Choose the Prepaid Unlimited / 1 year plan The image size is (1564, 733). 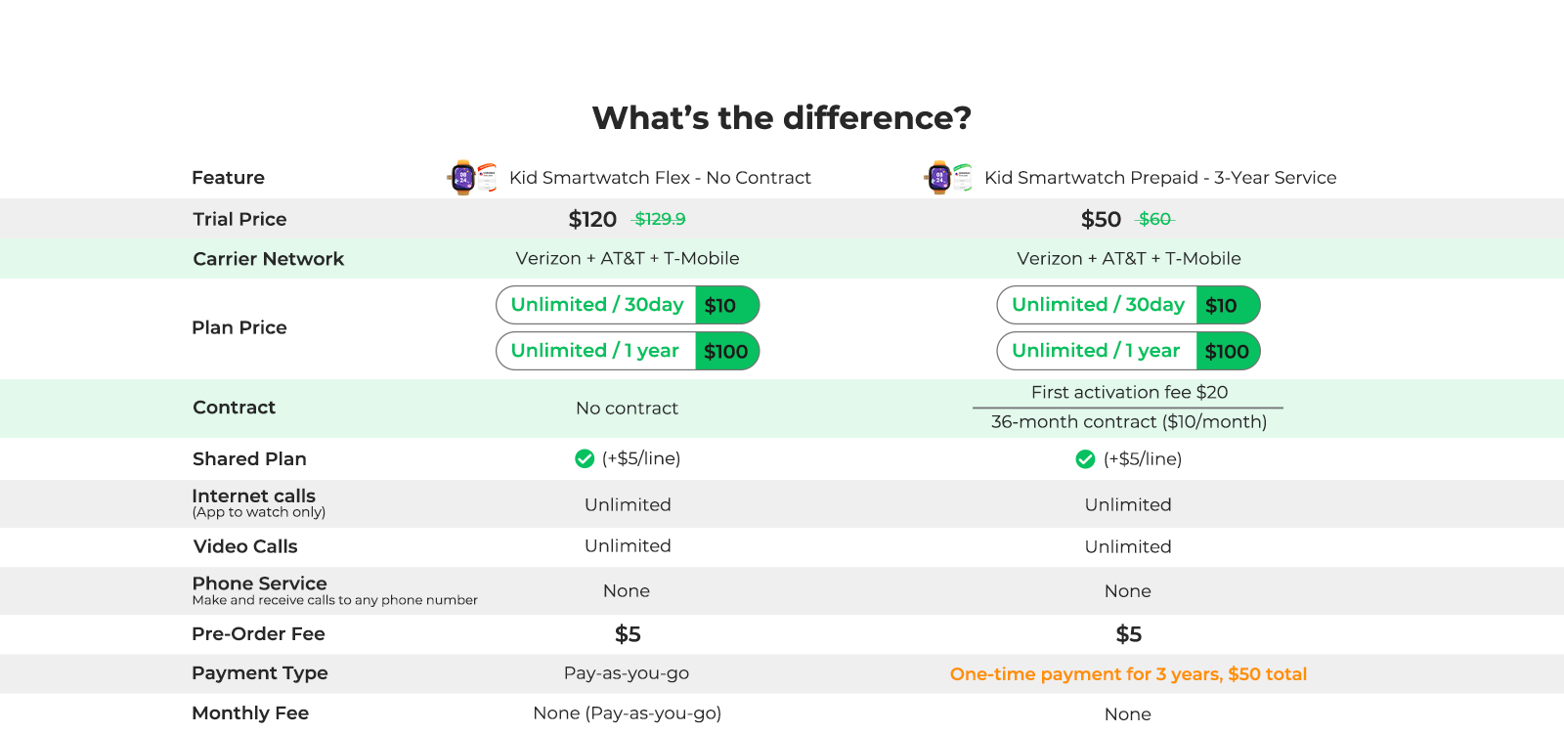click(x=1128, y=351)
